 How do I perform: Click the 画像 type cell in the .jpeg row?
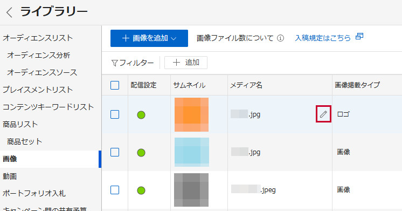click(343, 190)
